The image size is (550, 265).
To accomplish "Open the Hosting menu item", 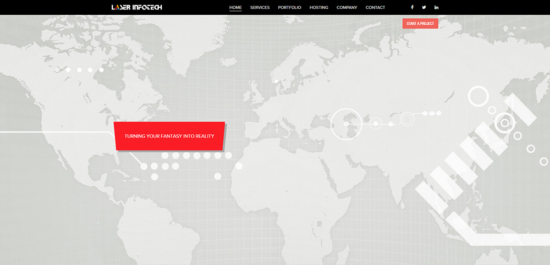I will [319, 8].
